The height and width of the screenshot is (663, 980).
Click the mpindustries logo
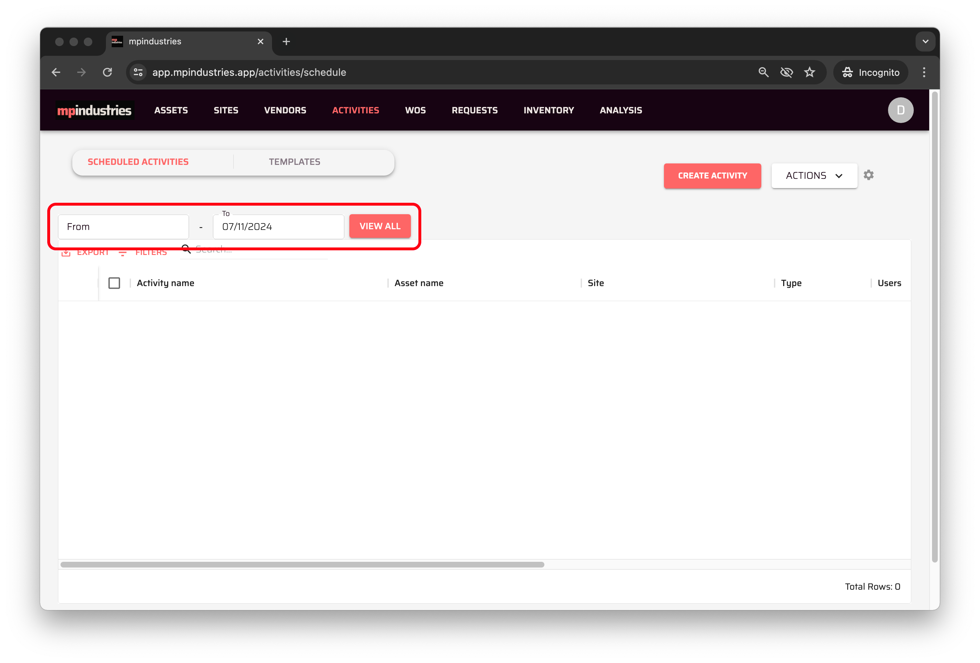pos(94,111)
